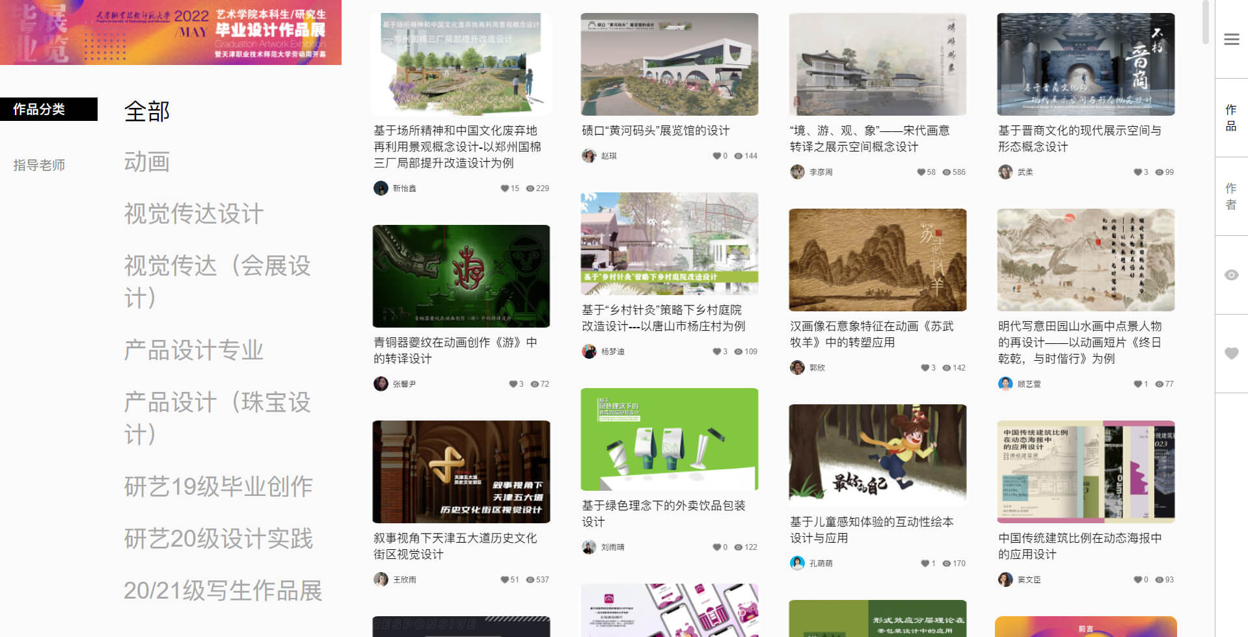Click heart icon on 晋商文化 exhibition space card
The width and height of the screenshot is (1248, 637).
1137,172
